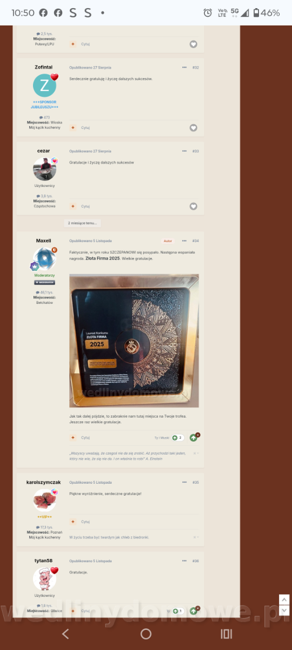Expand the three-dots menu on post #34

184,240
